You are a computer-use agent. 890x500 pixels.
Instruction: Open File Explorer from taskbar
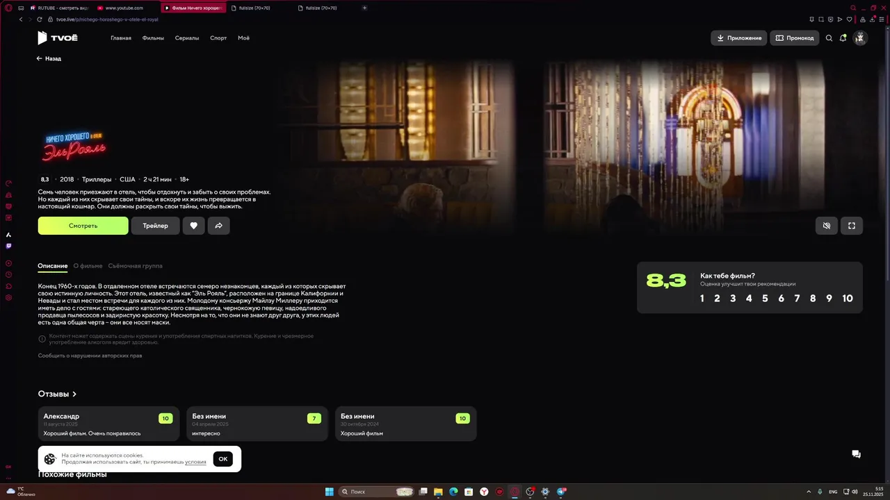tap(438, 492)
